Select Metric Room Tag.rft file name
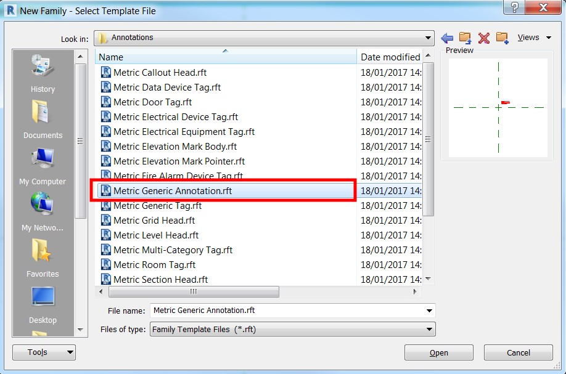Viewport: 566px width, 374px height. tap(154, 265)
